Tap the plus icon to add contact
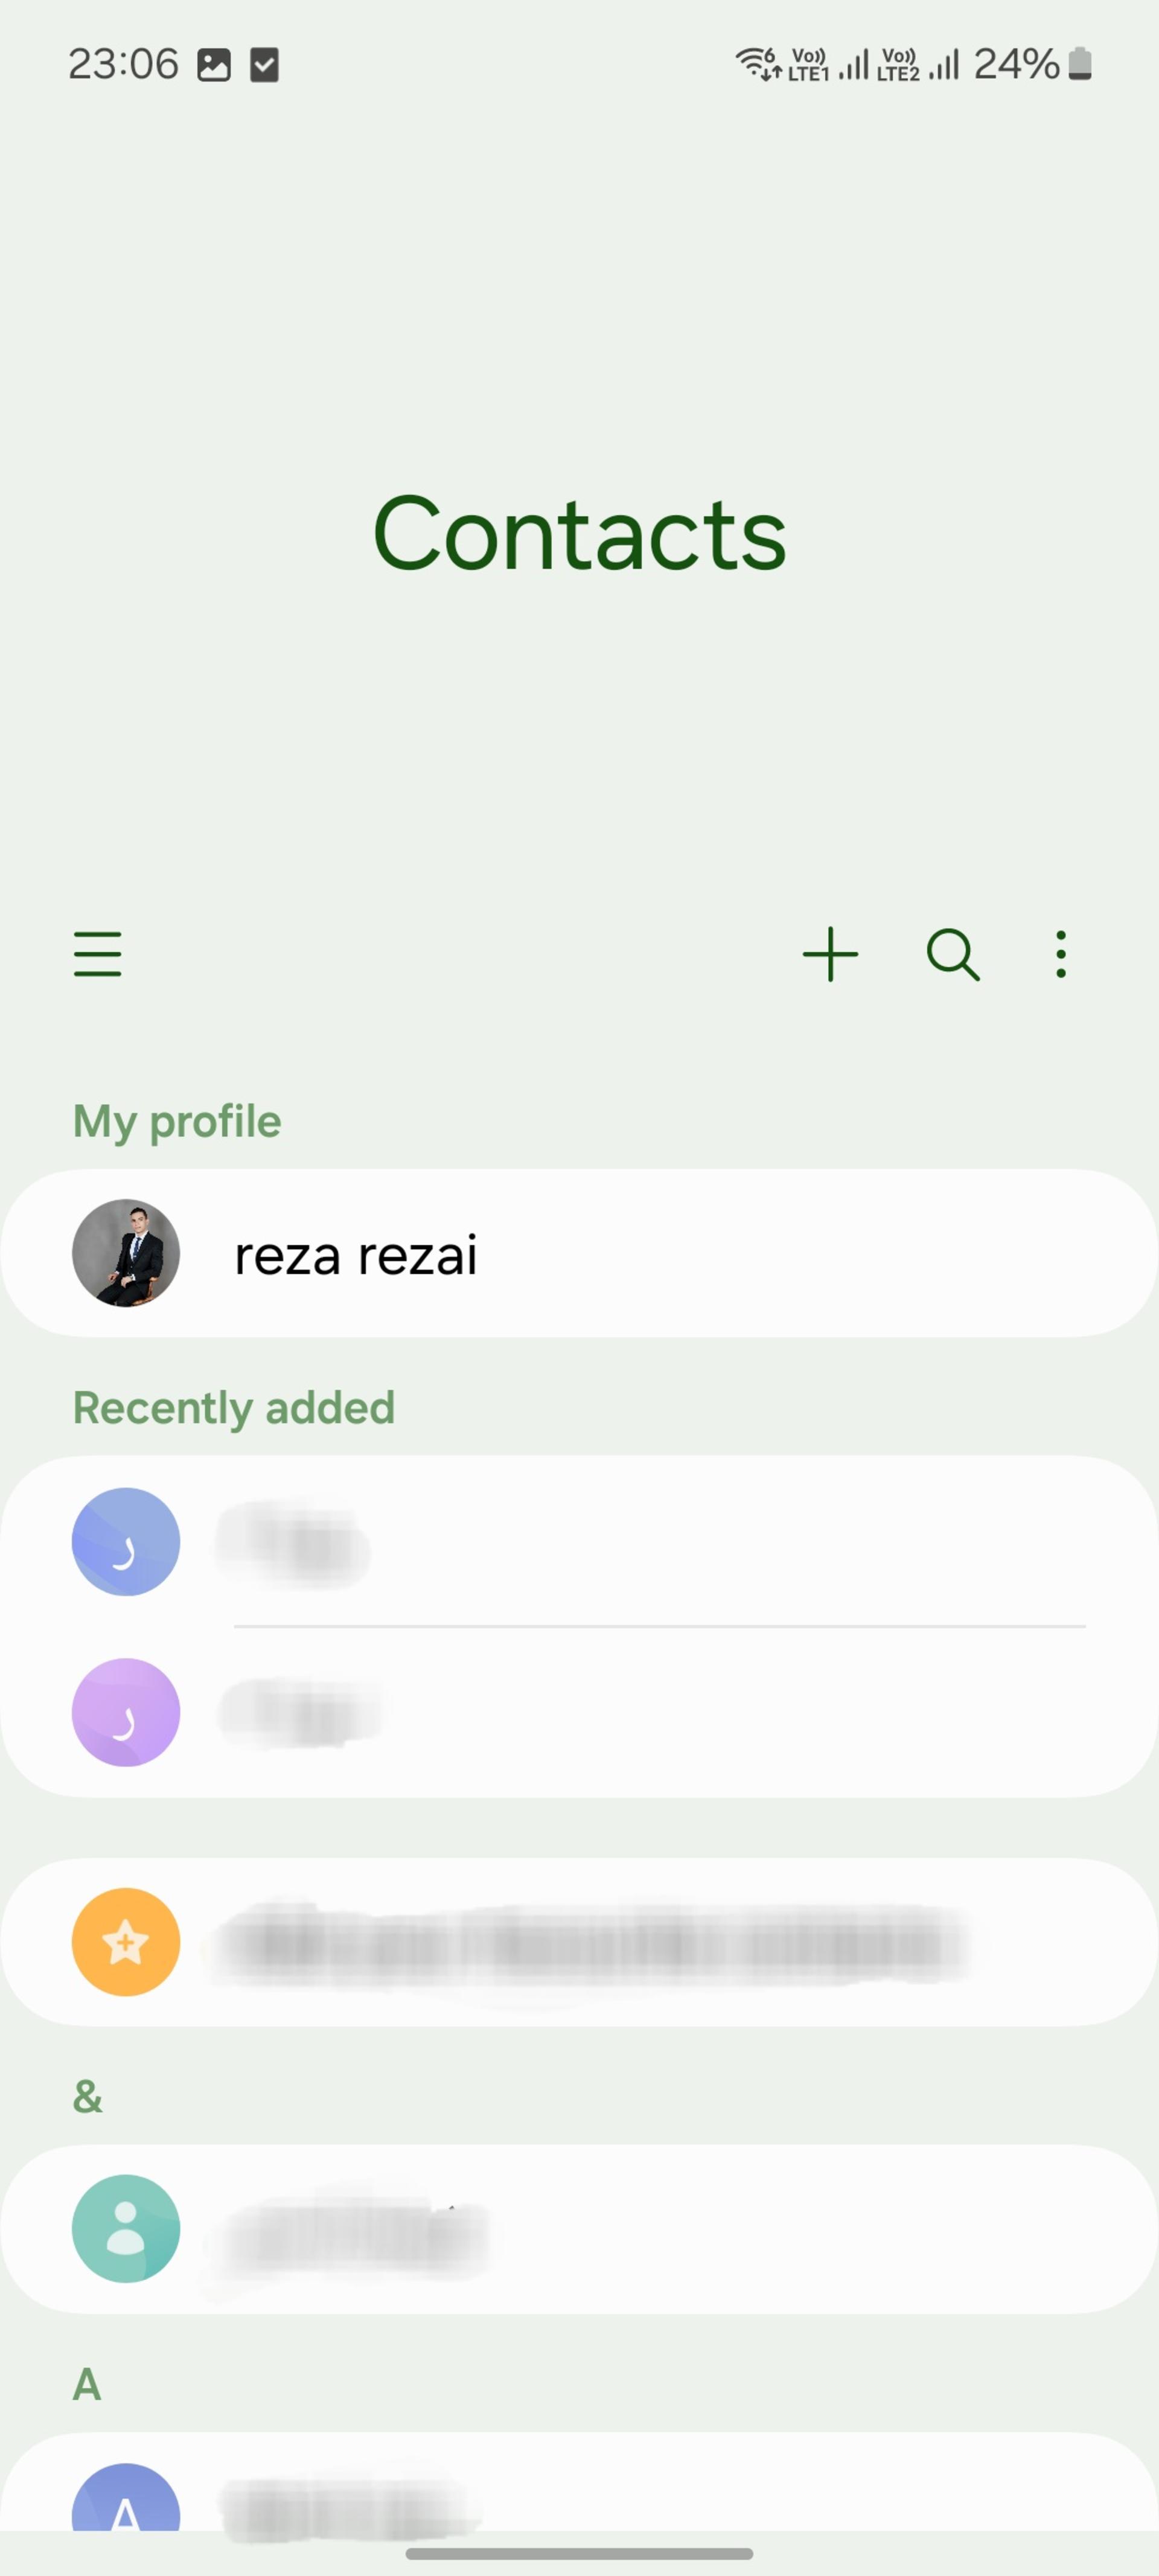This screenshot has height=2576, width=1159. coord(830,953)
